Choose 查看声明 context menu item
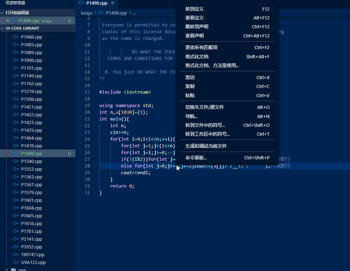The height and width of the screenshot is (271, 350). point(227,36)
